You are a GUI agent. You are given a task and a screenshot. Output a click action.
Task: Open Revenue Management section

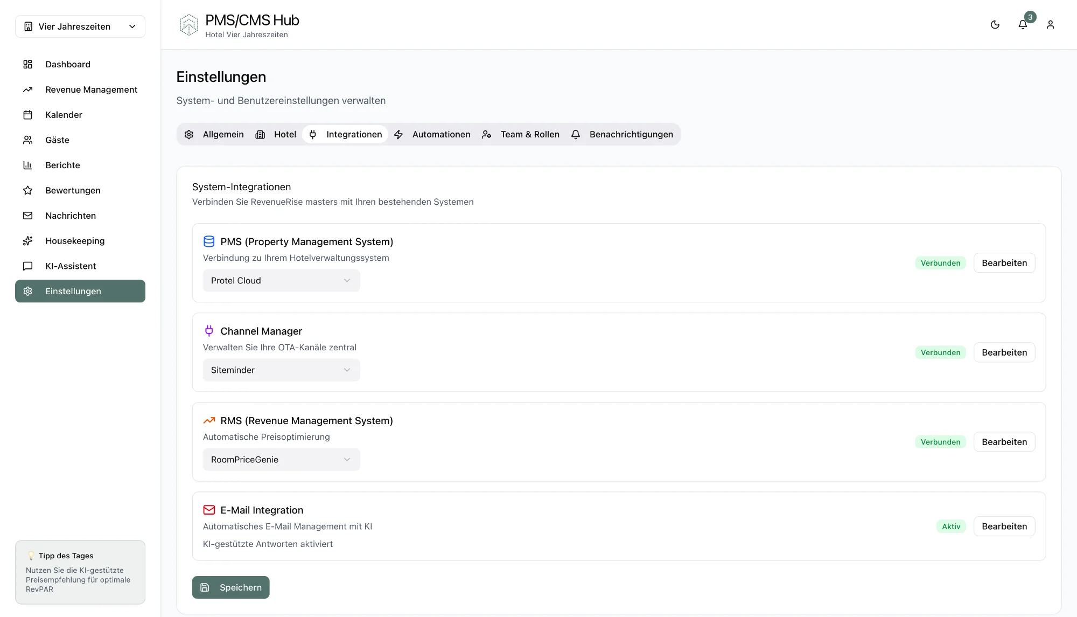pos(91,89)
